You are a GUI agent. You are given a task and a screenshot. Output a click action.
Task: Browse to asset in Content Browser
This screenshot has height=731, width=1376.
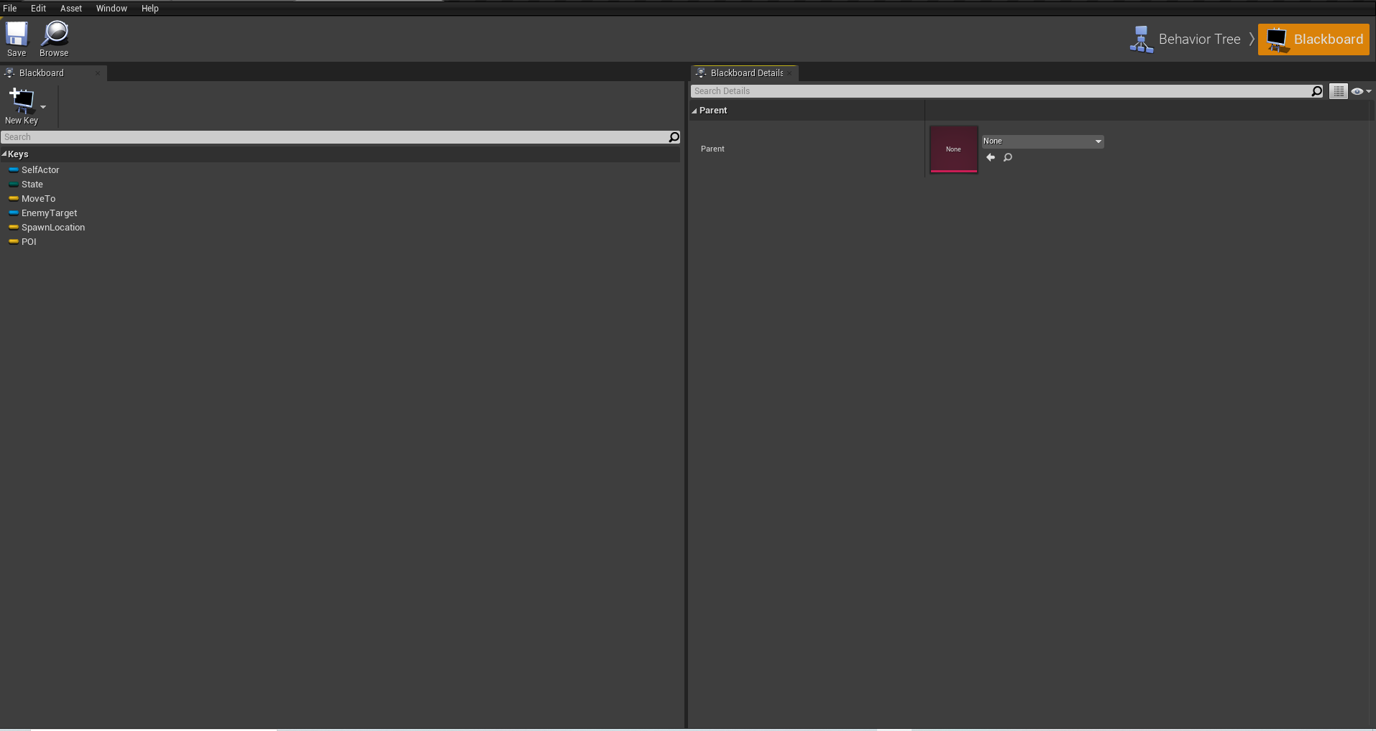[x=54, y=39]
